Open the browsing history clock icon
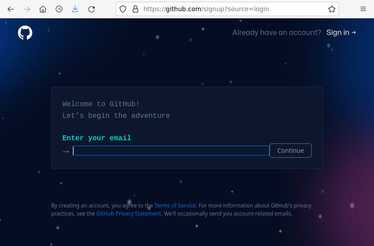The width and height of the screenshot is (374, 246). click(x=59, y=9)
